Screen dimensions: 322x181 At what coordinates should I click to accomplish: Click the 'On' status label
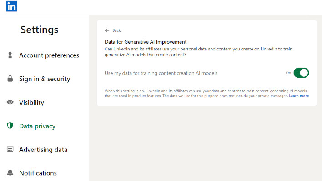pyautogui.click(x=288, y=73)
